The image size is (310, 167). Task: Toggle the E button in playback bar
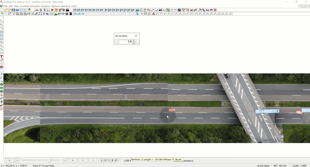click(102, 160)
